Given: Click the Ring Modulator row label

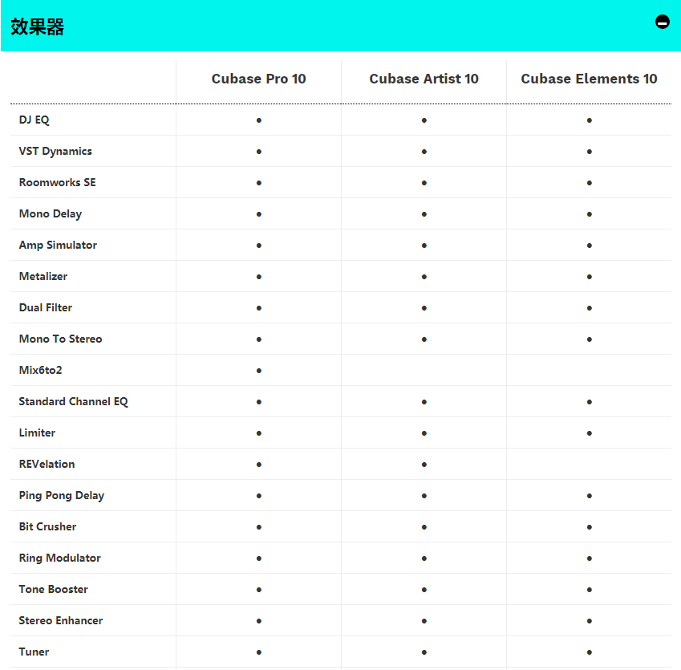Looking at the screenshot, I should (60, 558).
